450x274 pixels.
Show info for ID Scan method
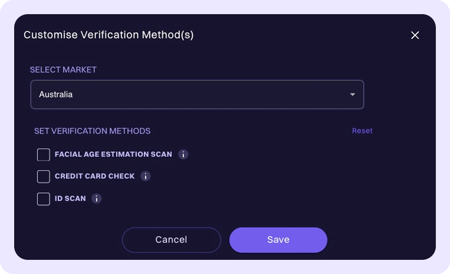coord(96,199)
